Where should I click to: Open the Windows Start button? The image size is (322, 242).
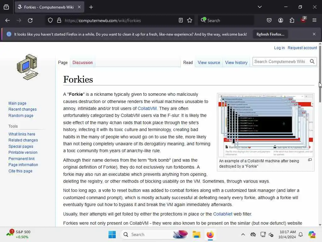(112, 234)
